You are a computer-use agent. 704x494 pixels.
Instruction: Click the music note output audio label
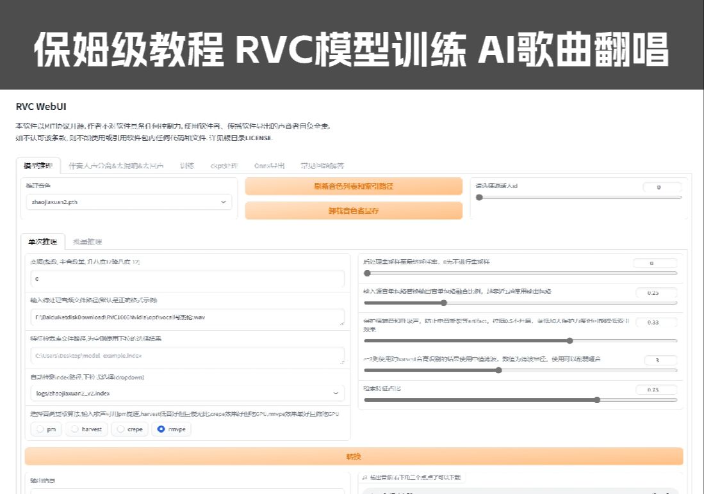(412, 477)
